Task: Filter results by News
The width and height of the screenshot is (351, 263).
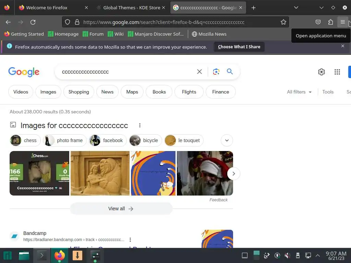Action: tap(107, 92)
